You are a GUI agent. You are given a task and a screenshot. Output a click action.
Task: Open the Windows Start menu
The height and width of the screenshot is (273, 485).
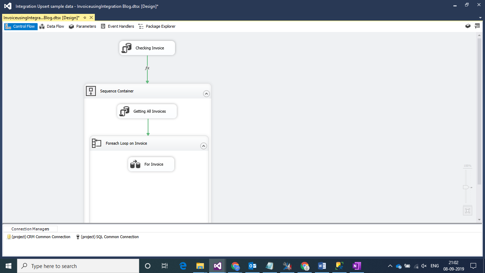pyautogui.click(x=9, y=266)
